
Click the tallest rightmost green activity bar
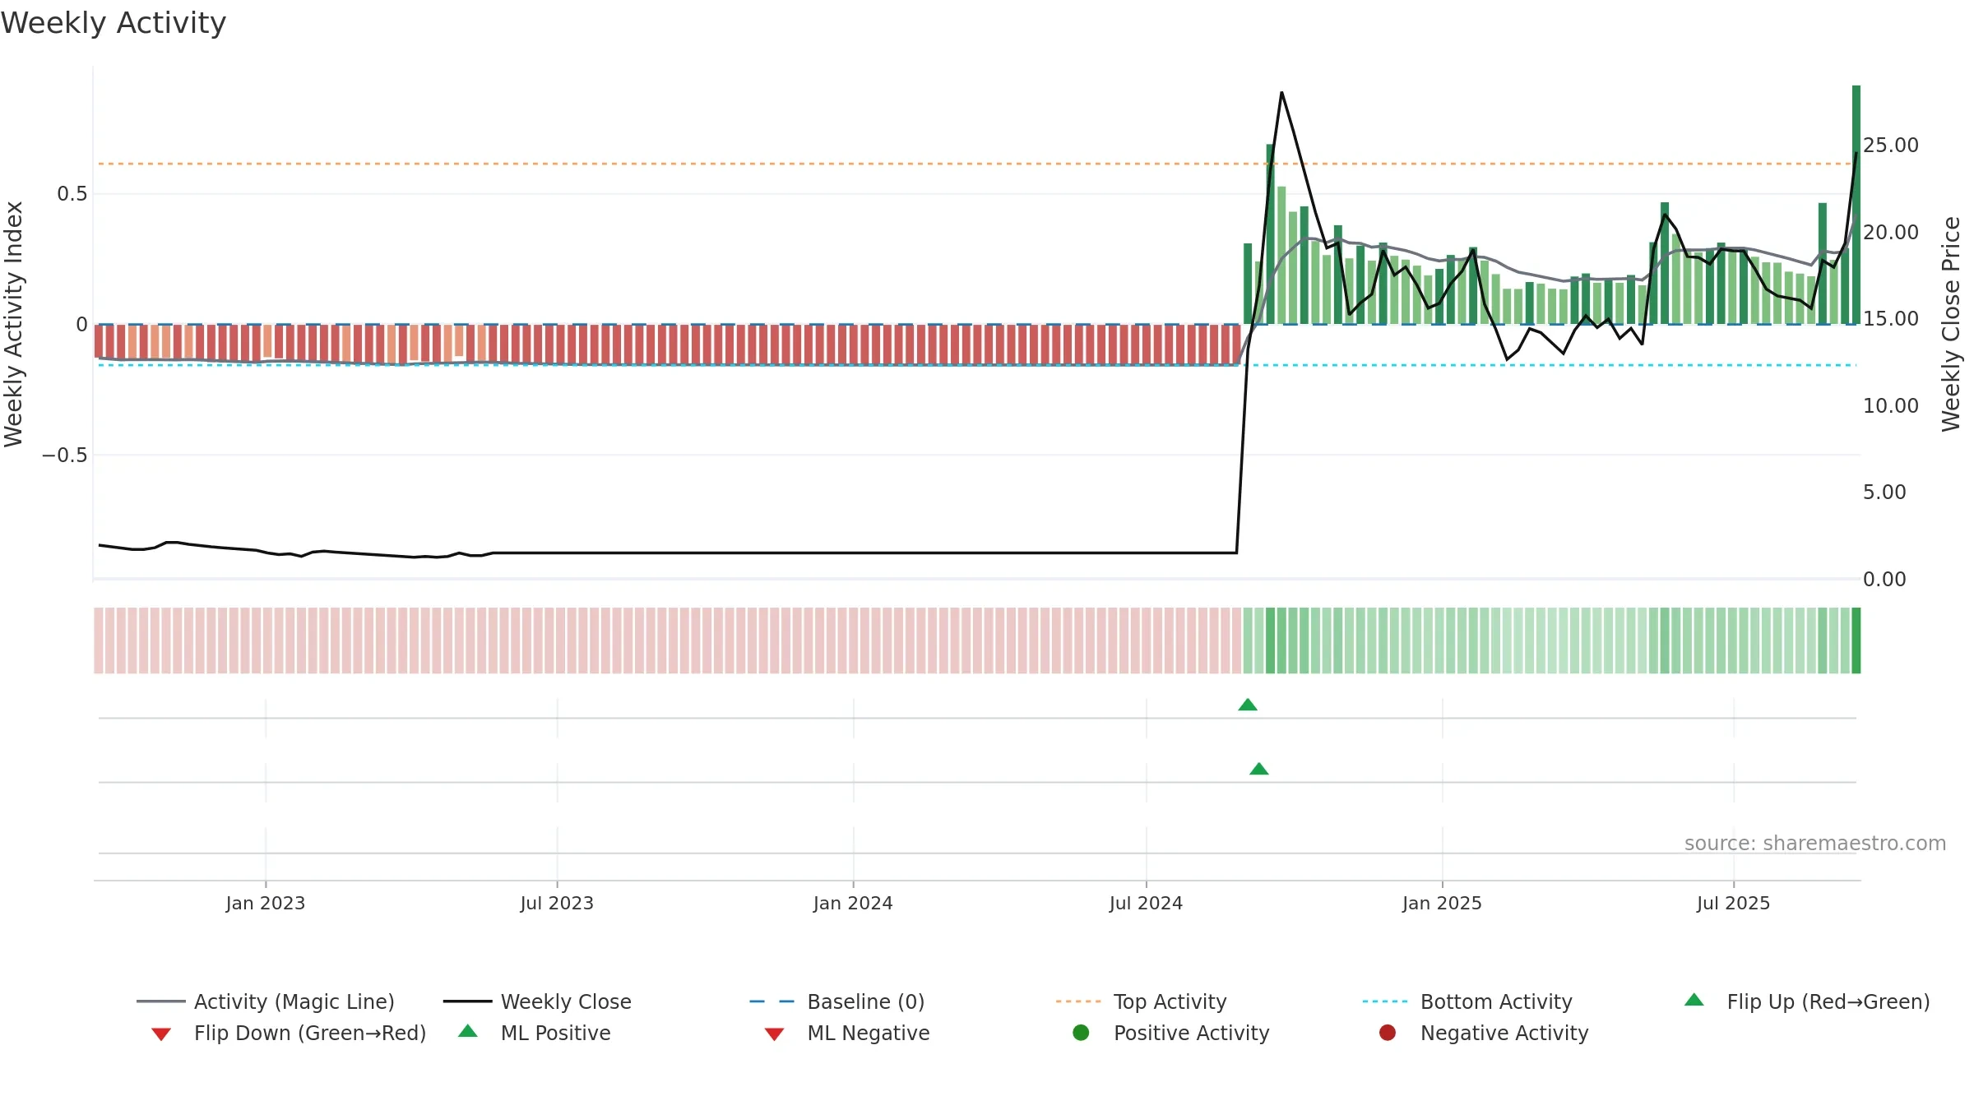(1856, 205)
